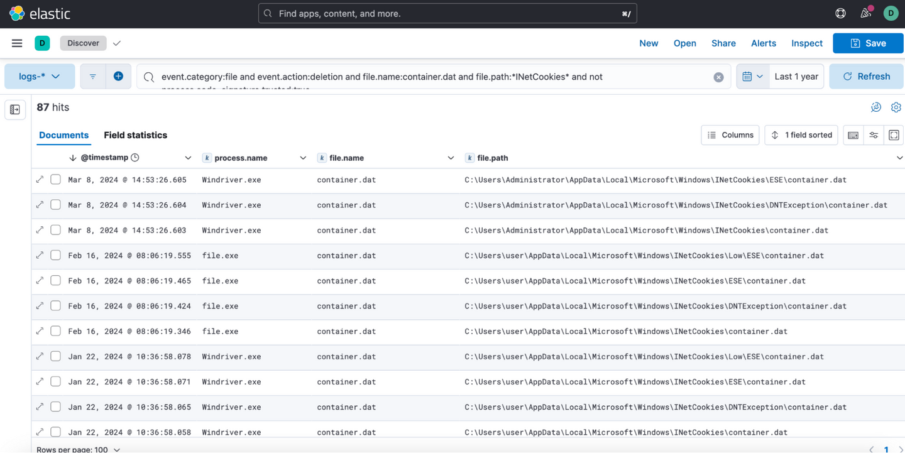Expand the date quick menu calendar dropdown
905x453 pixels.
752,77
